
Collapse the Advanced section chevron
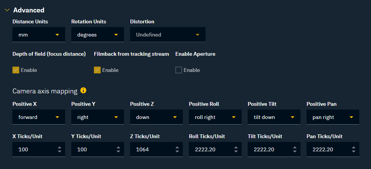[7, 10]
